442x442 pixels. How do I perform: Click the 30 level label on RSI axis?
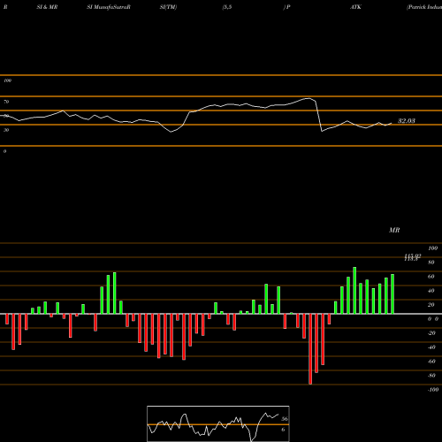pos(6,130)
